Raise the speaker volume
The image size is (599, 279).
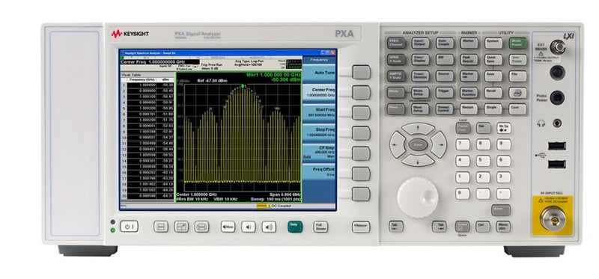pyautogui.click(x=269, y=227)
